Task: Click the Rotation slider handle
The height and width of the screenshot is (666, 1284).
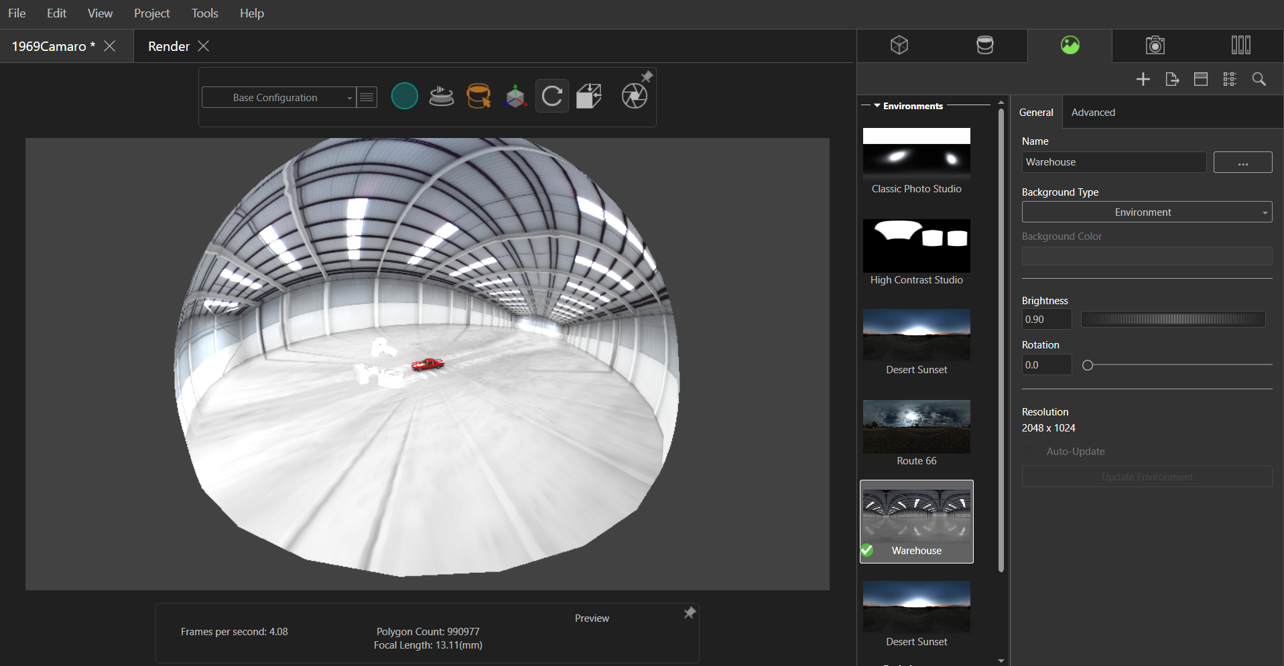Action: pyautogui.click(x=1088, y=365)
